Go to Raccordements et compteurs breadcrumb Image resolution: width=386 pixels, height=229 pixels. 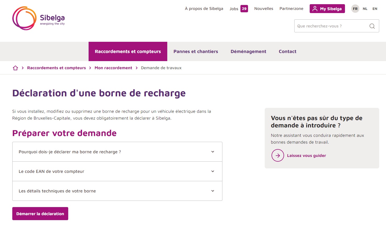click(56, 68)
